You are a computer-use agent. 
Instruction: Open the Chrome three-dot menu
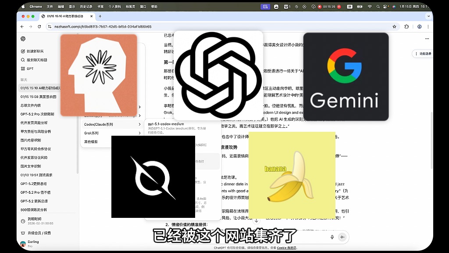click(428, 27)
